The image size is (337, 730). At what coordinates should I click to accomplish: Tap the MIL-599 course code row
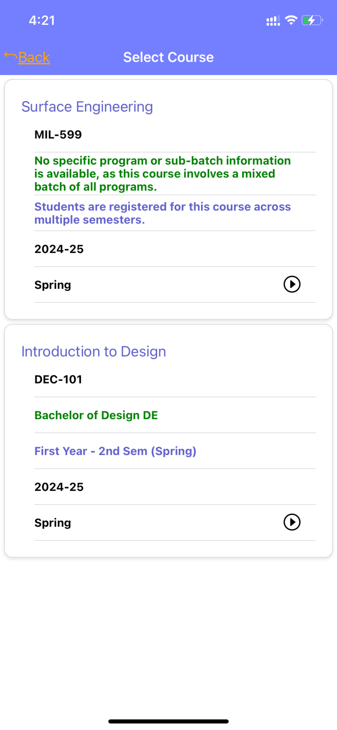click(175, 135)
